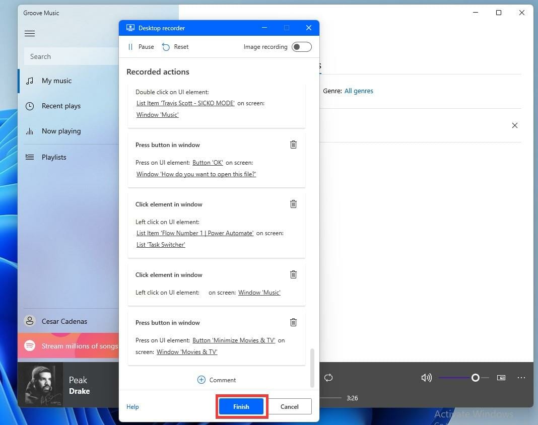Image resolution: width=538 pixels, height=425 pixels.
Task: Open the Drake album art thumbnail
Action: pos(40,385)
